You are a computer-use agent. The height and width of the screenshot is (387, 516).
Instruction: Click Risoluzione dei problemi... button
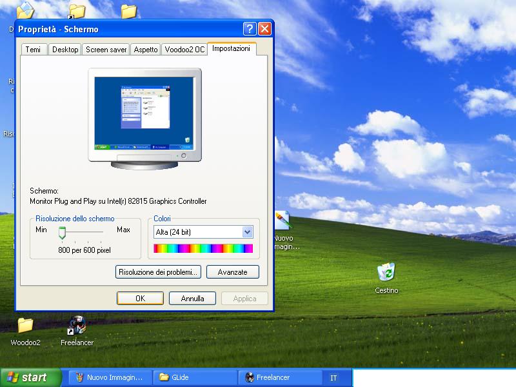(x=158, y=272)
